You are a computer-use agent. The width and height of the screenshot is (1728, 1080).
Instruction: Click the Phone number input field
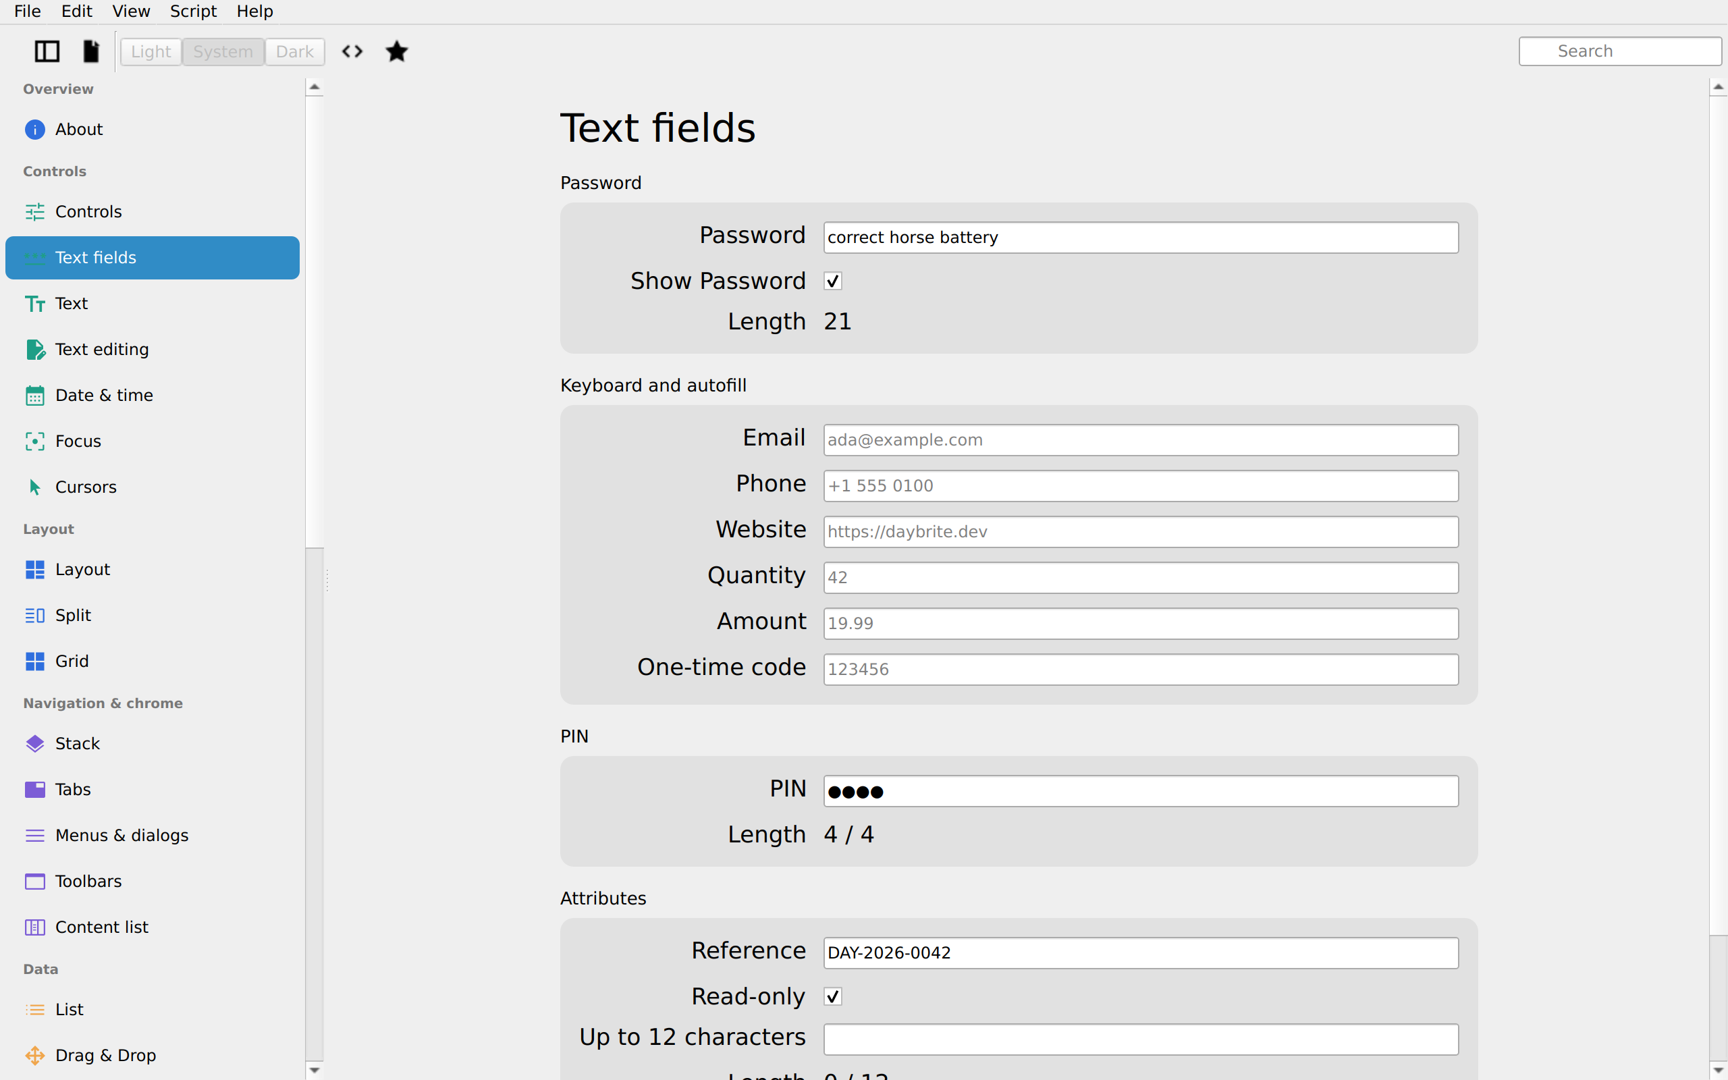coord(1140,486)
